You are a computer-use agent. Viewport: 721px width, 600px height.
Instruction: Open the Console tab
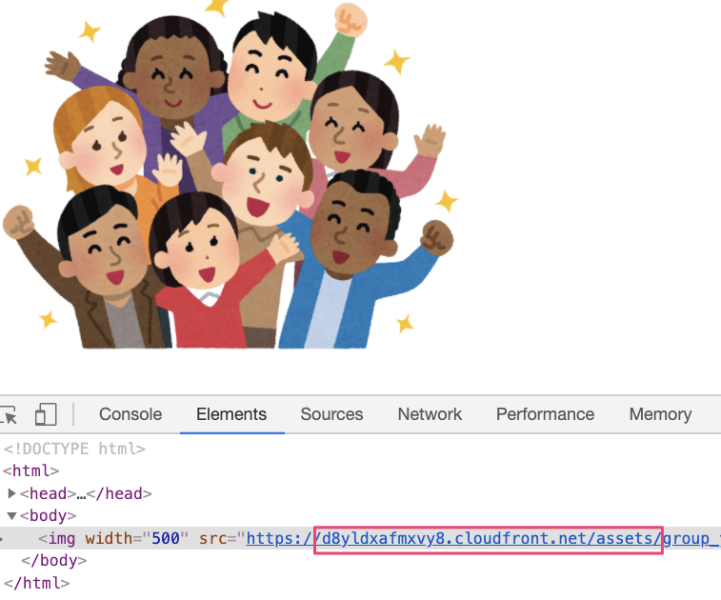pyautogui.click(x=130, y=414)
